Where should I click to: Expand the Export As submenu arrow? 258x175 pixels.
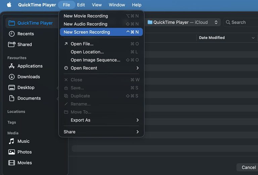point(137,120)
